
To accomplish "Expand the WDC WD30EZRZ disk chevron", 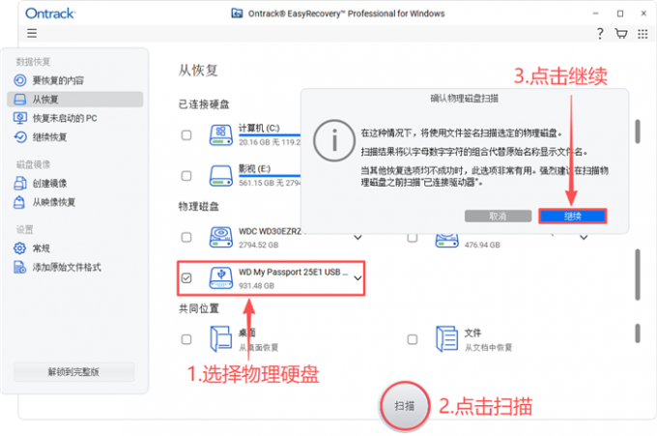I will point(357,237).
